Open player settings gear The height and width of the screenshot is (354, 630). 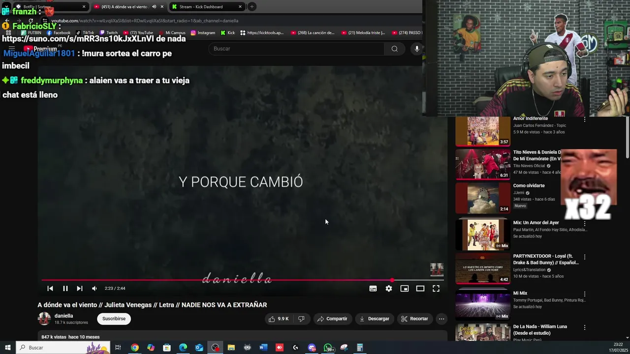(x=389, y=289)
